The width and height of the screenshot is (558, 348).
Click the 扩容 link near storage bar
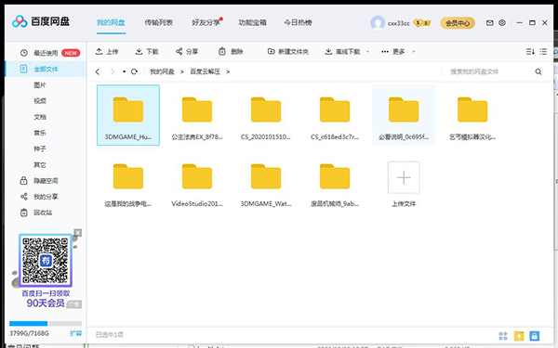coord(75,333)
